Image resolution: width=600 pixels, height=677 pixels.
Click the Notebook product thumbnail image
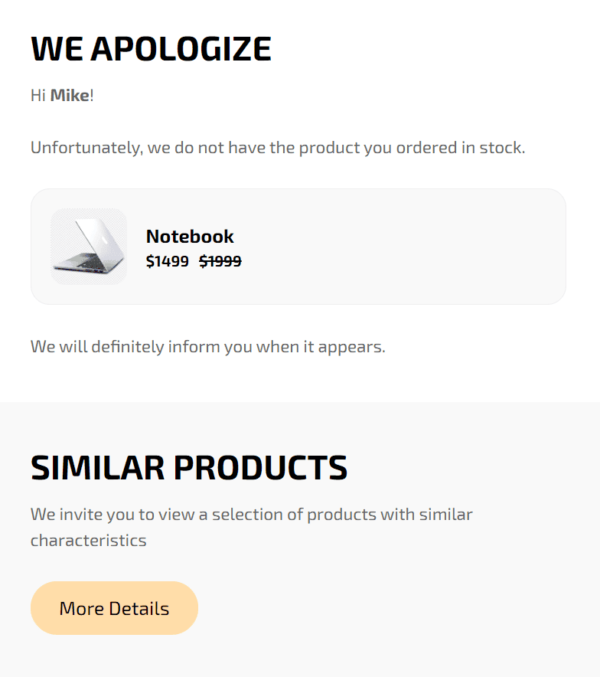(89, 246)
